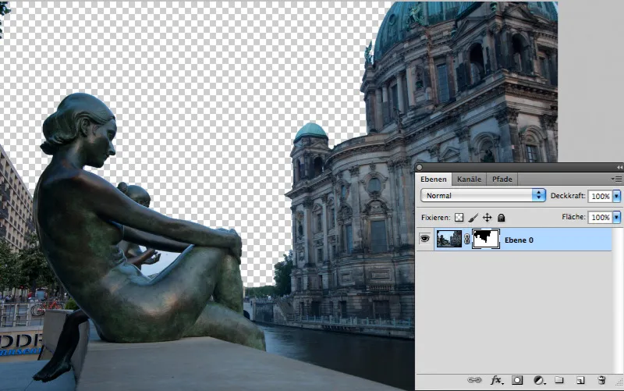
Task: Lock transparent pixels of the layer
Action: [x=459, y=218]
